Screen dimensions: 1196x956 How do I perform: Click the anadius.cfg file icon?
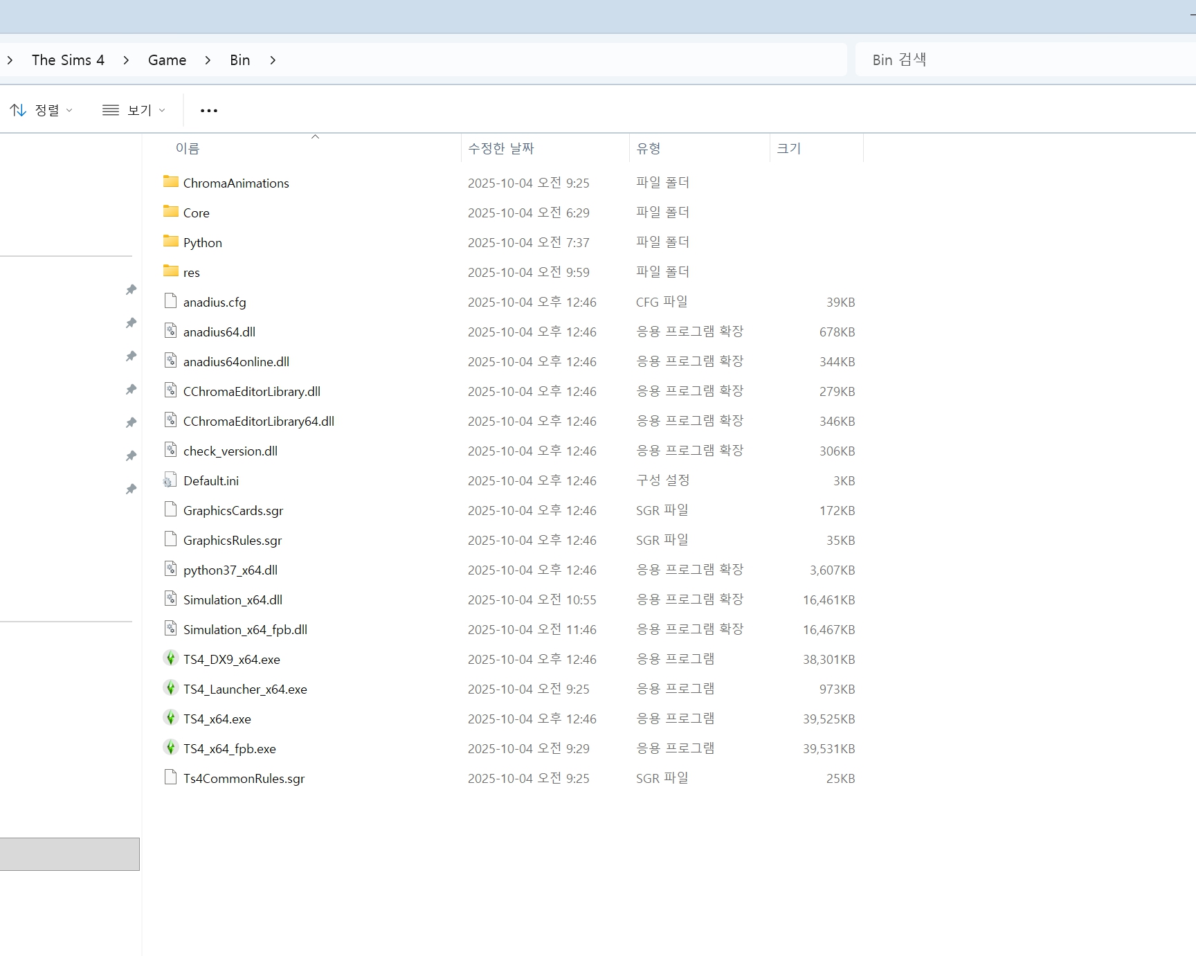(x=170, y=301)
